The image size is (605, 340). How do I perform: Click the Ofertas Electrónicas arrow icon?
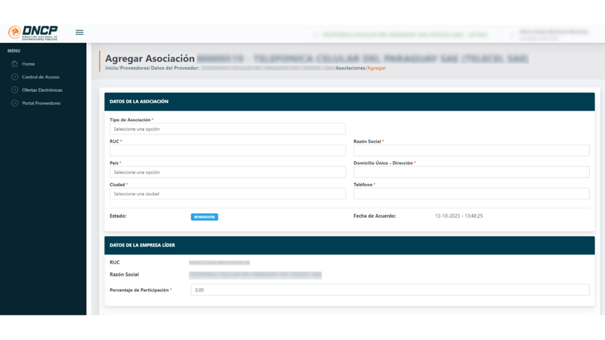click(x=14, y=90)
